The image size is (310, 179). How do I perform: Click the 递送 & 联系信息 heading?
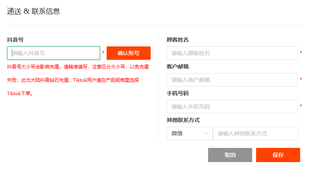pyautogui.click(x=33, y=11)
